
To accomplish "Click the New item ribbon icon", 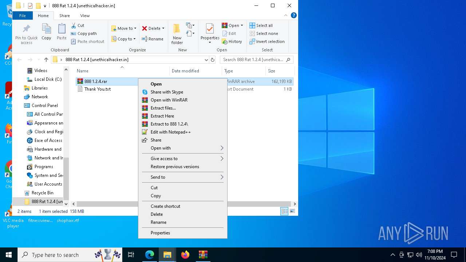I will tap(190, 25).
